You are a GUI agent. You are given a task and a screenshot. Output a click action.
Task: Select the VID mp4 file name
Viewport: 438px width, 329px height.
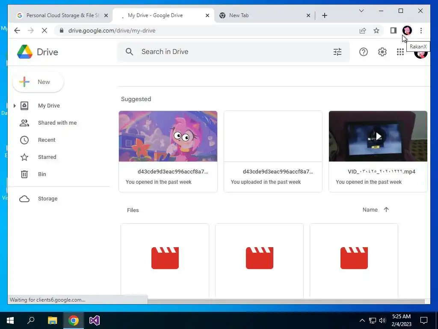tap(381, 171)
